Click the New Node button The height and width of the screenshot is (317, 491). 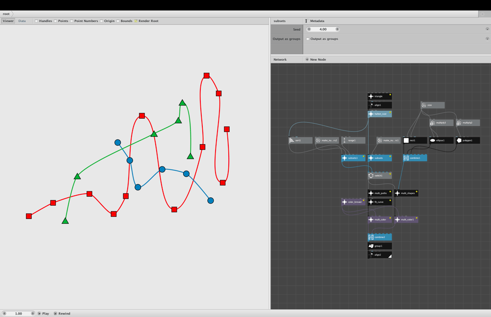[316, 59]
